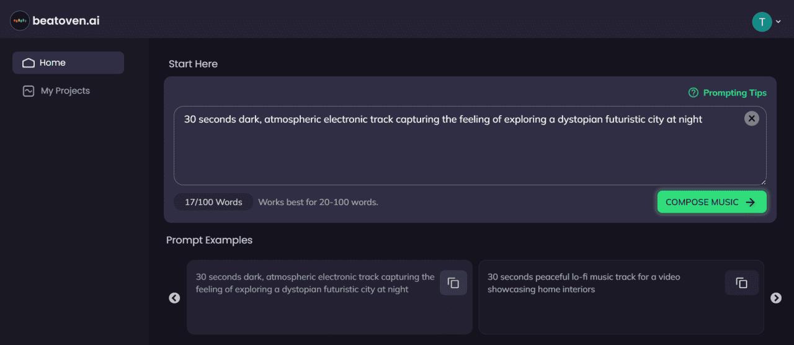Viewport: 794px width, 345px height.
Task: Open the Home sidebar item
Action: [68, 63]
